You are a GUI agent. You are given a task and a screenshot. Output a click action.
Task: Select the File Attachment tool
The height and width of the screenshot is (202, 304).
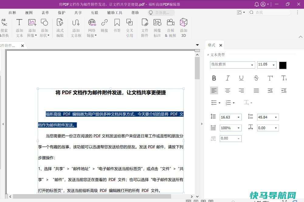tap(145, 28)
